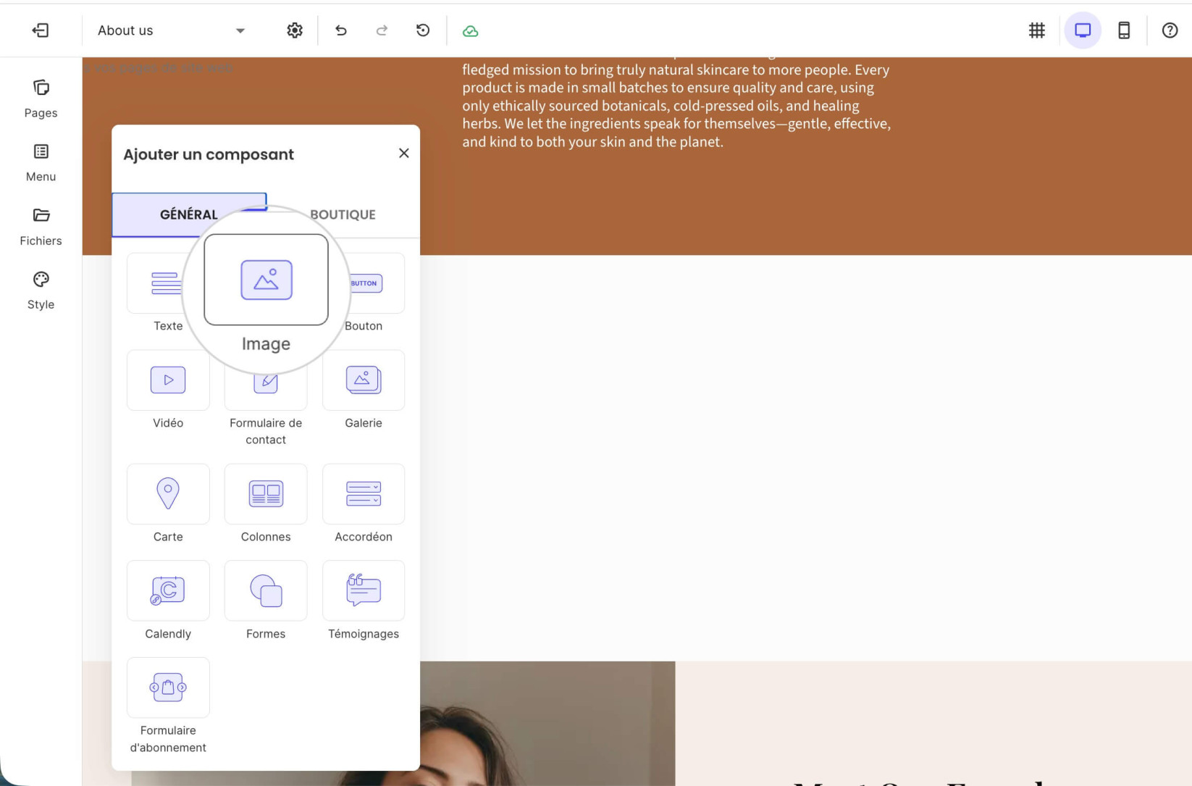Click the paragraph about natural skincare mission
The height and width of the screenshot is (786, 1192).
tap(676, 106)
